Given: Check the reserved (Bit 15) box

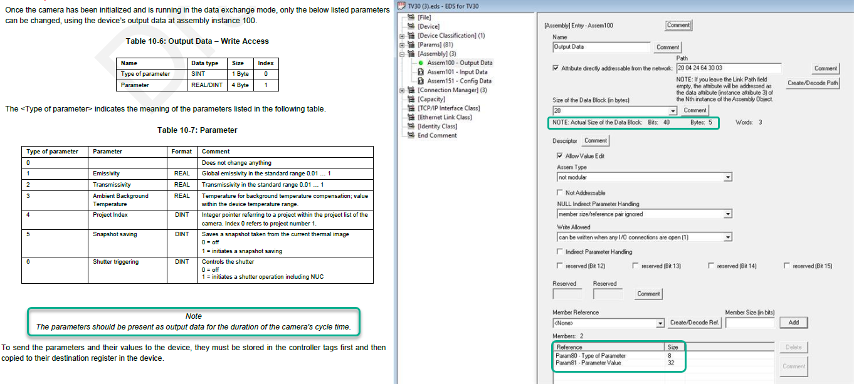Looking at the screenshot, I should pos(787,266).
